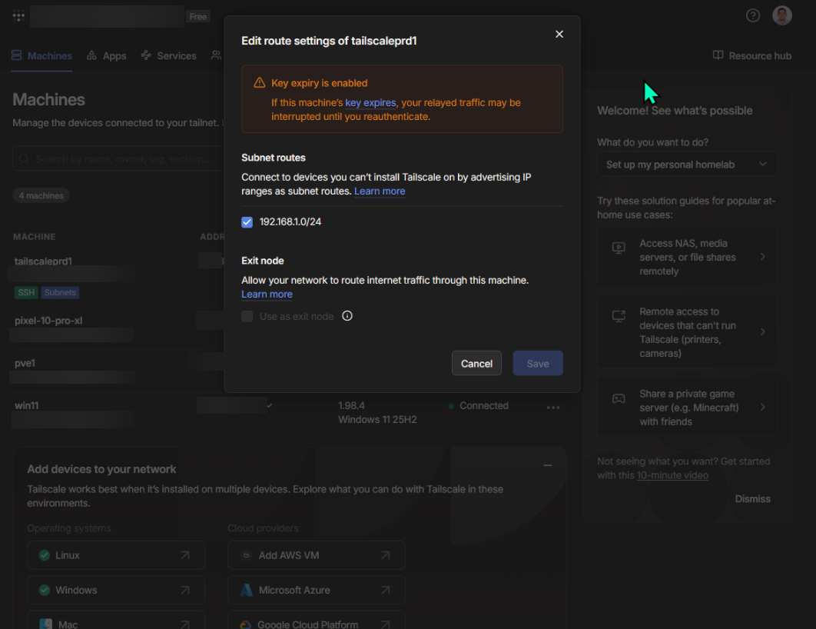Open the help question mark icon
This screenshot has width=816, height=629.
click(x=752, y=15)
